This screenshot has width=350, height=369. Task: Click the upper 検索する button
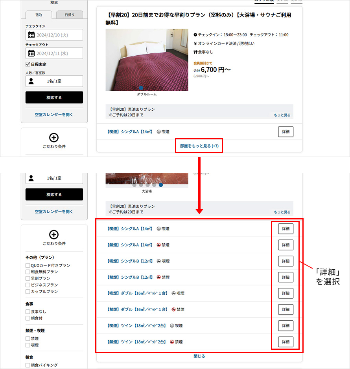point(54,97)
